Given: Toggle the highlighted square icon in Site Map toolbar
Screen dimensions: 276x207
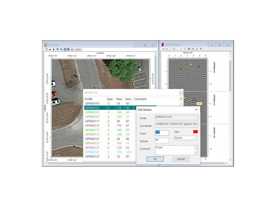Looking at the screenshot, I should coord(65,49).
